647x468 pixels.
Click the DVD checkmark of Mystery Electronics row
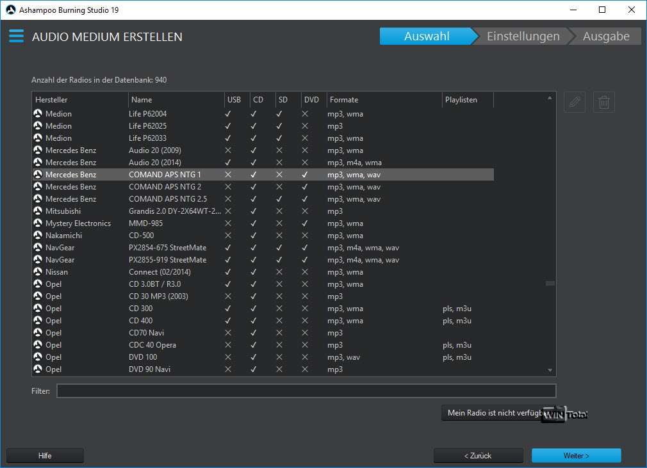(304, 223)
